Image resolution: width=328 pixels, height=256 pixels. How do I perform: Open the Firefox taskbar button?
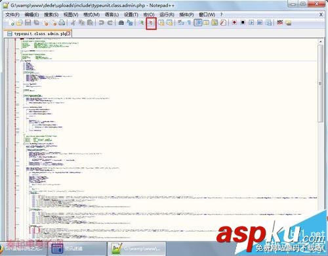(23, 249)
